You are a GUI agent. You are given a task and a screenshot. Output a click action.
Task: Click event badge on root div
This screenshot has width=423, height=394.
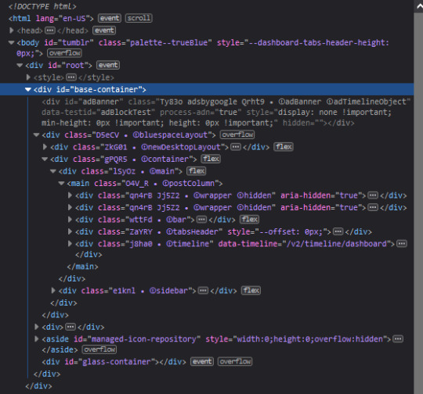click(x=108, y=65)
